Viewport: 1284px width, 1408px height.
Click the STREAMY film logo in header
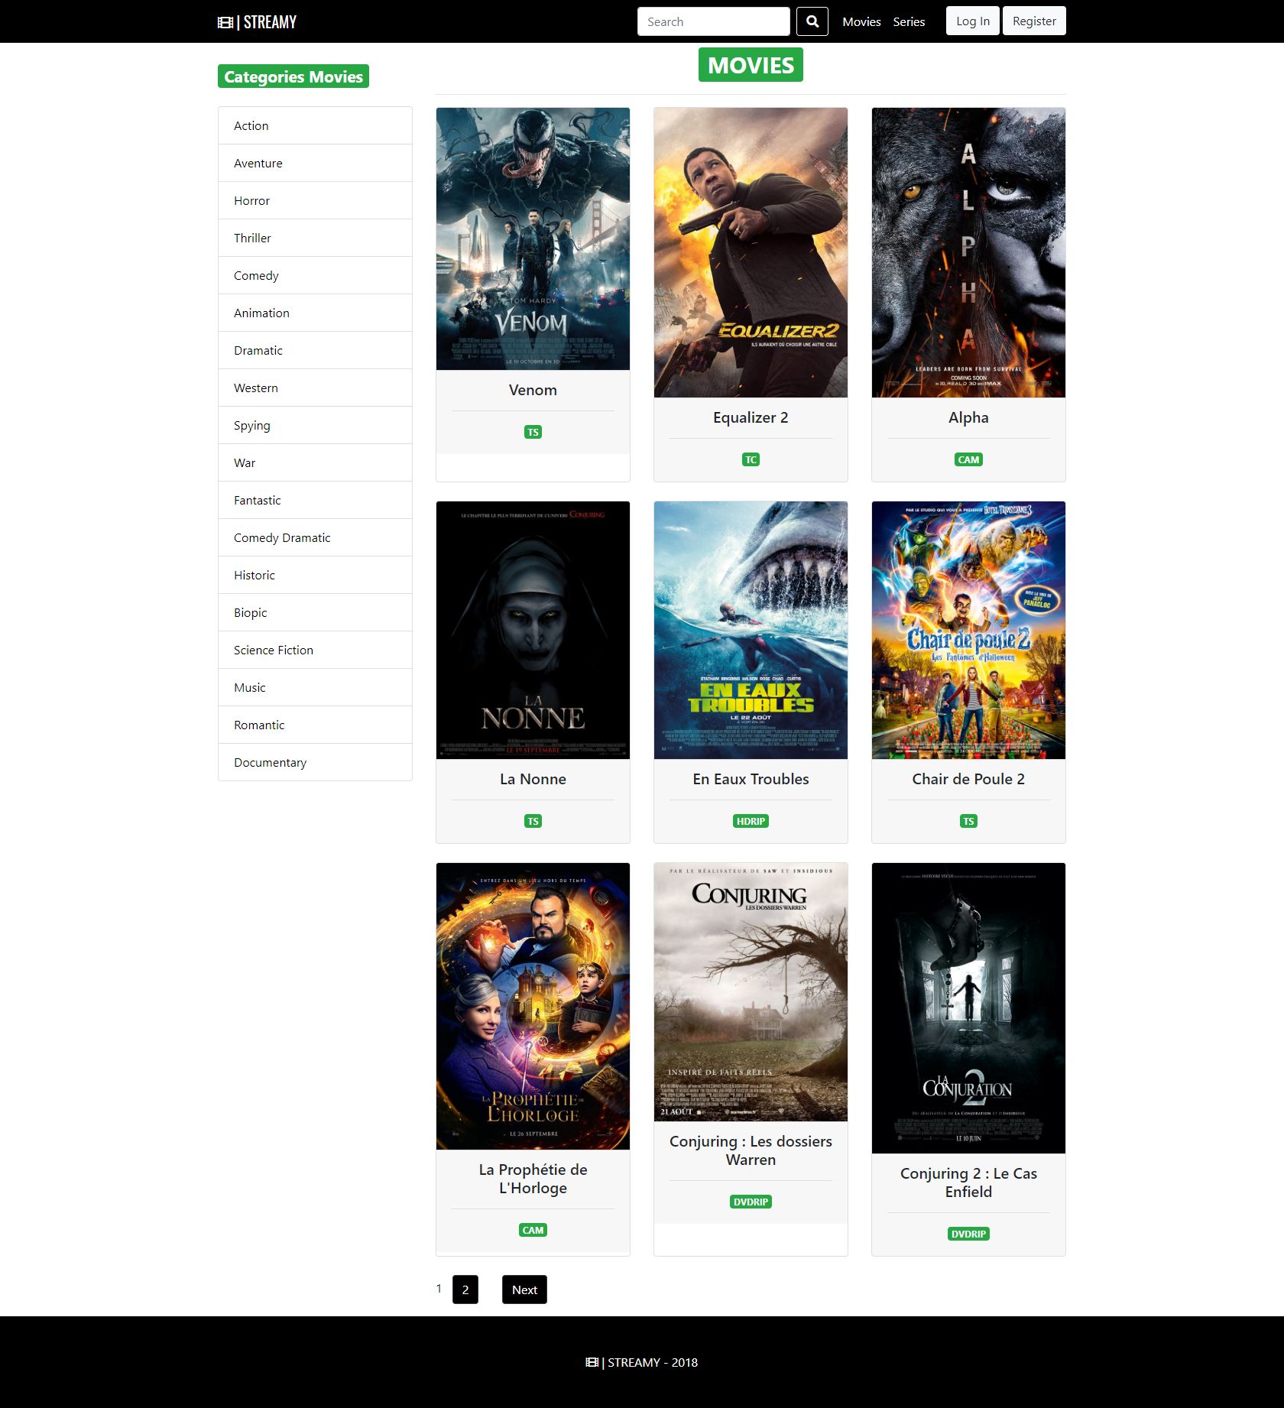tap(257, 22)
